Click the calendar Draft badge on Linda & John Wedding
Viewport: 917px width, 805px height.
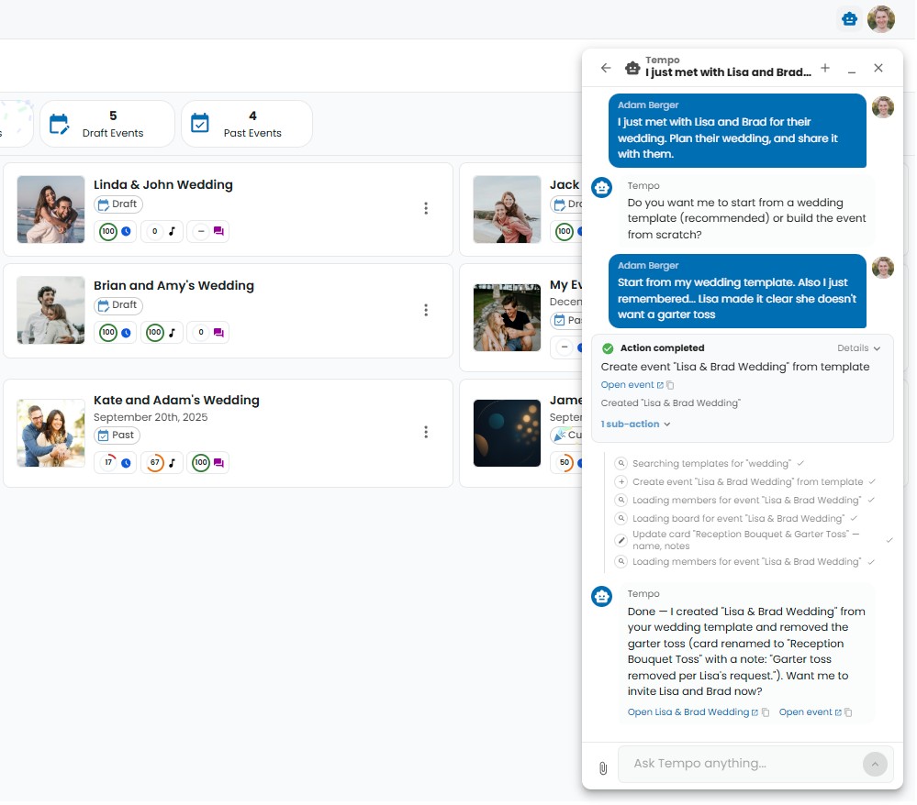(x=117, y=204)
